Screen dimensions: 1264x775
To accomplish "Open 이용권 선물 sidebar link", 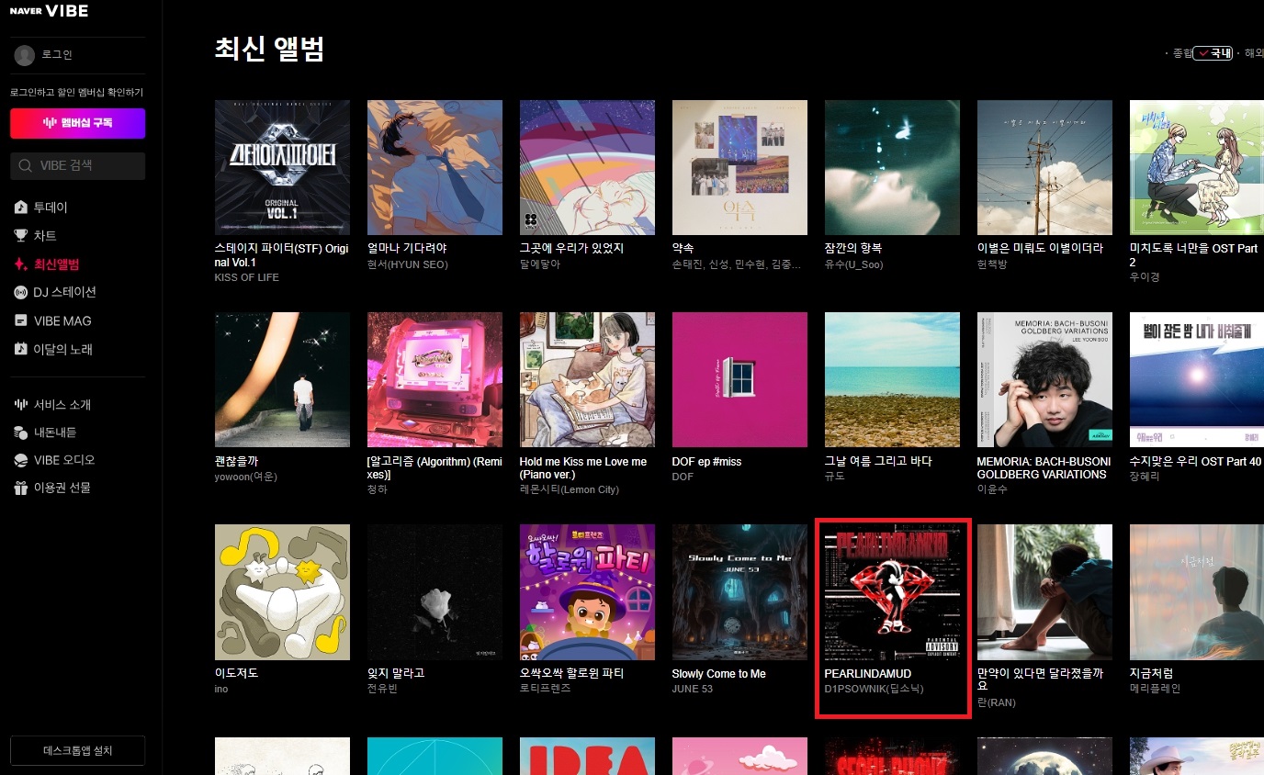I will click(x=62, y=488).
